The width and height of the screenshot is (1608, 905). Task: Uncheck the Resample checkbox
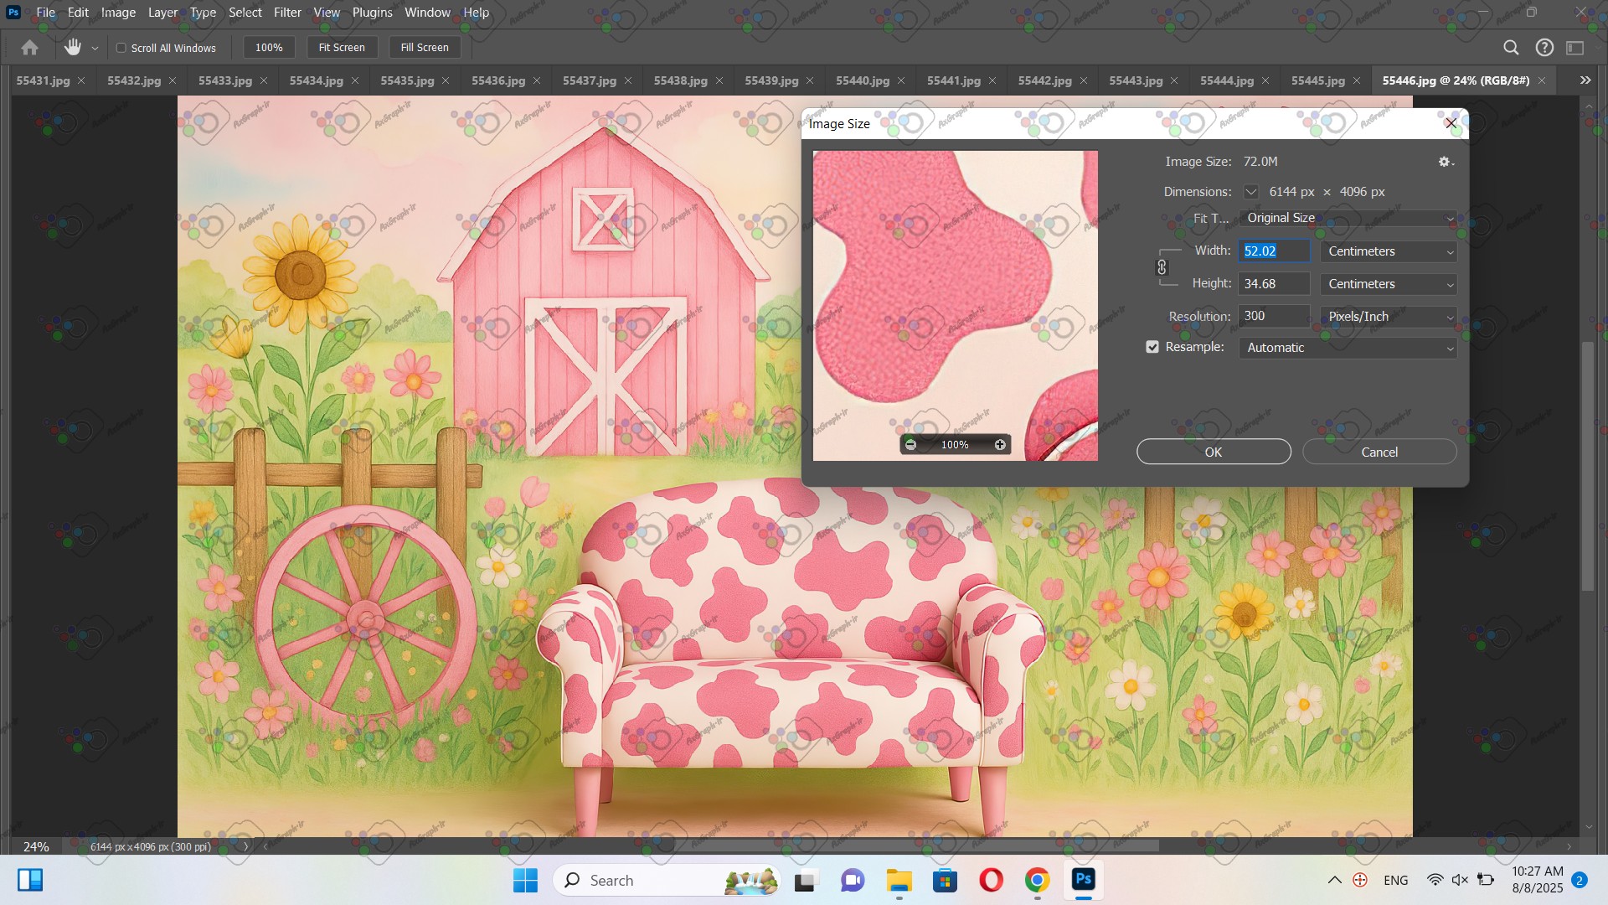point(1152,347)
